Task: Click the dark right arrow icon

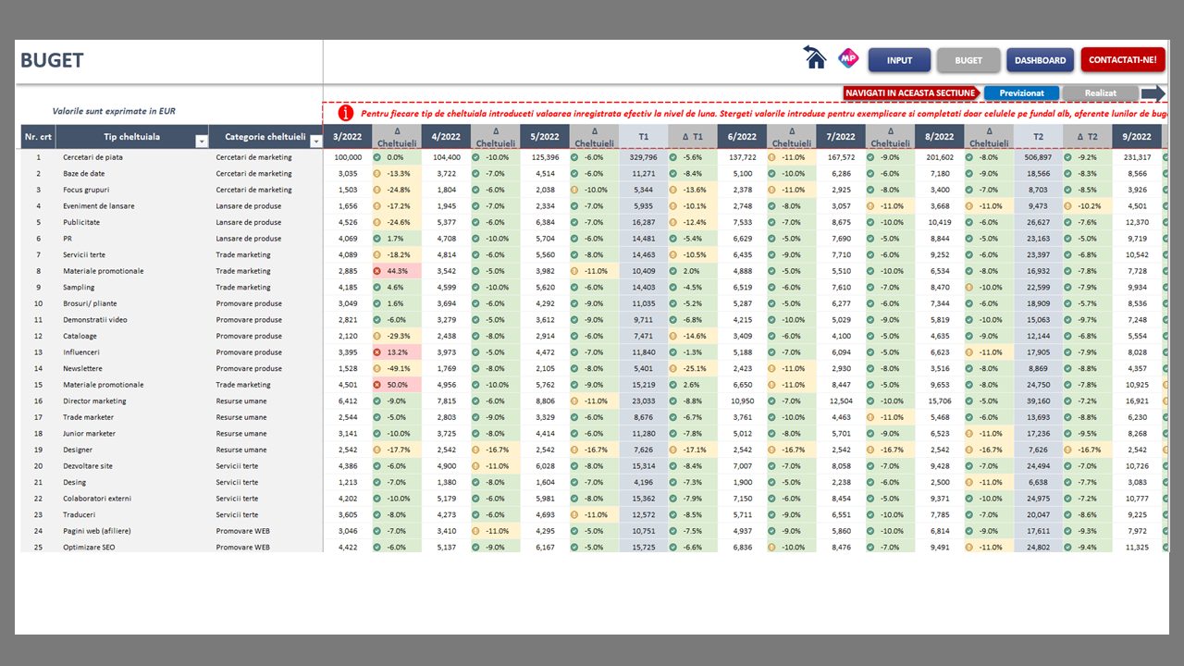Action: 1153,93
